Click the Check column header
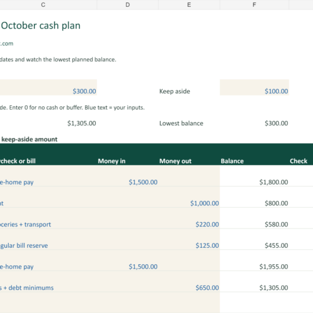The image size is (313, 313). pyautogui.click(x=299, y=161)
